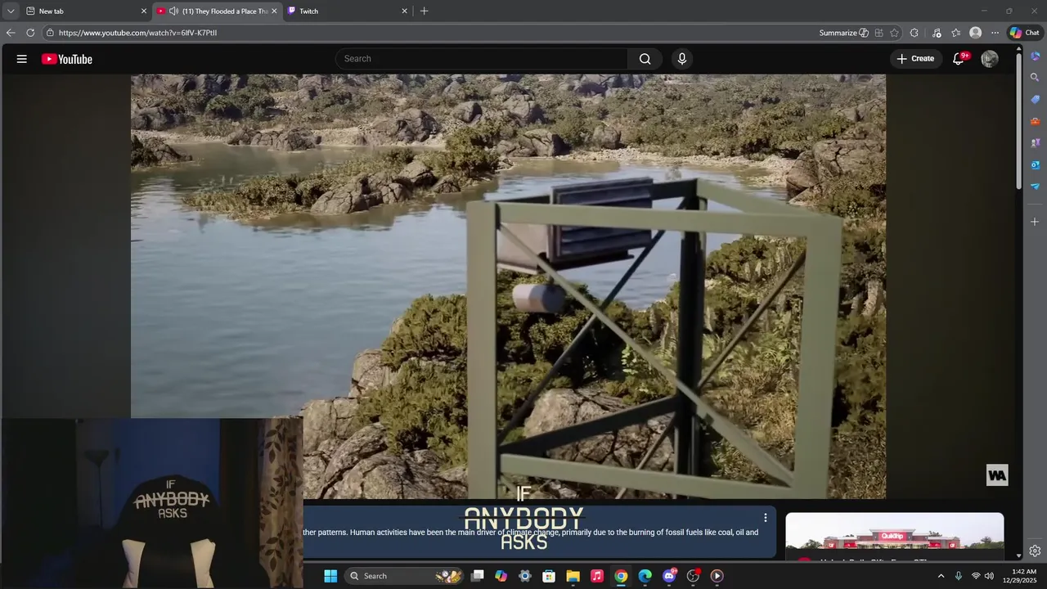Viewport: 1047px width, 589px height.
Task: Open the Copilot Chat button
Action: (1025, 33)
